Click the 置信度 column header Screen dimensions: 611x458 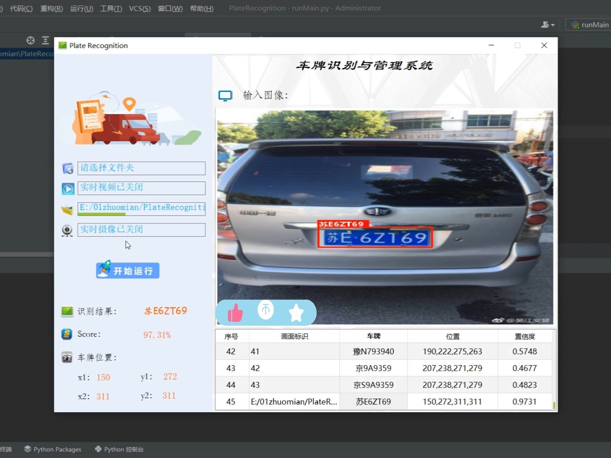pyautogui.click(x=524, y=336)
